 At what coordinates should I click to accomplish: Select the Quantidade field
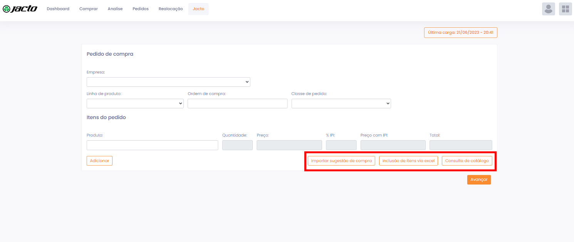click(237, 145)
